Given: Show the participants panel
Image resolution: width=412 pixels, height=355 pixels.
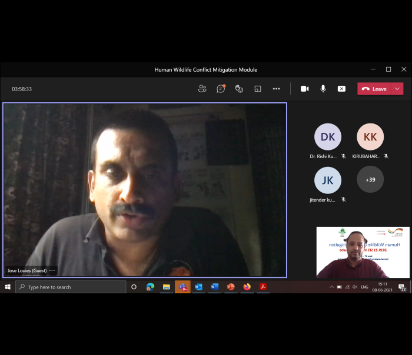Looking at the screenshot, I should [x=202, y=89].
